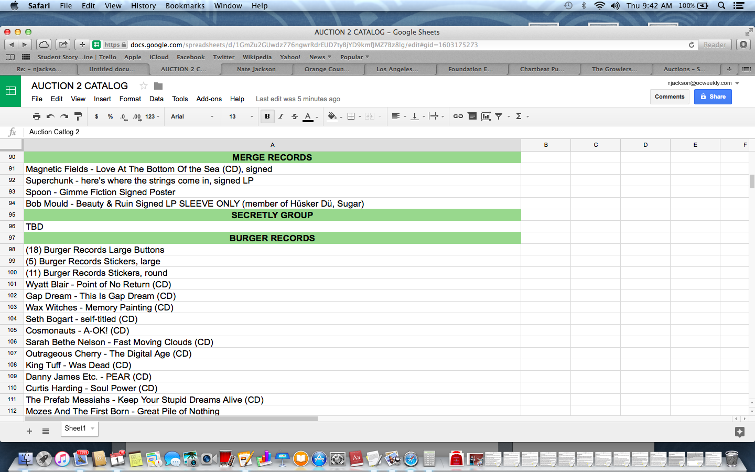
Task: Open the font size 13 dropdown
Action: (241, 116)
